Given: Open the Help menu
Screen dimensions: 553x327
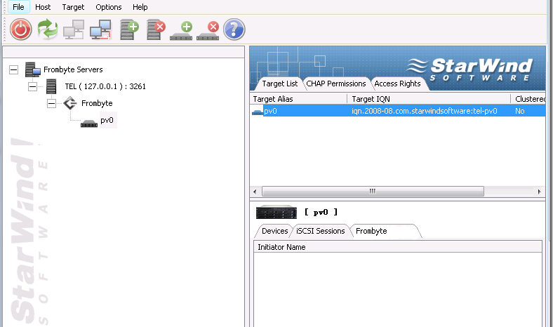Looking at the screenshot, I should coord(140,7).
